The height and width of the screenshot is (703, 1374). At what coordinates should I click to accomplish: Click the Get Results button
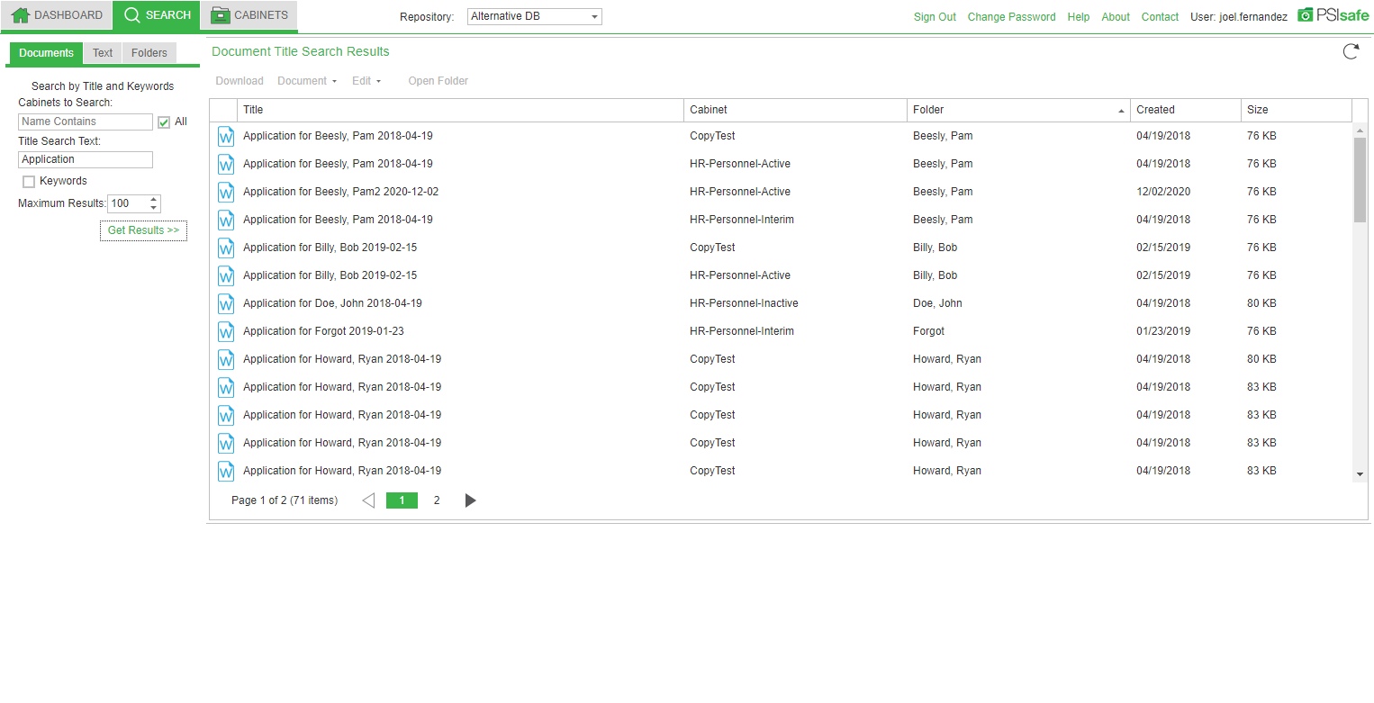(x=143, y=230)
